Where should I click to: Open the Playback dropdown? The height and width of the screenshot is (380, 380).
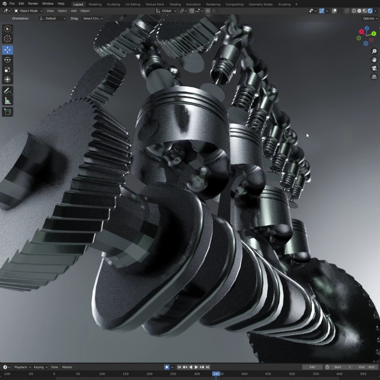pos(22,367)
